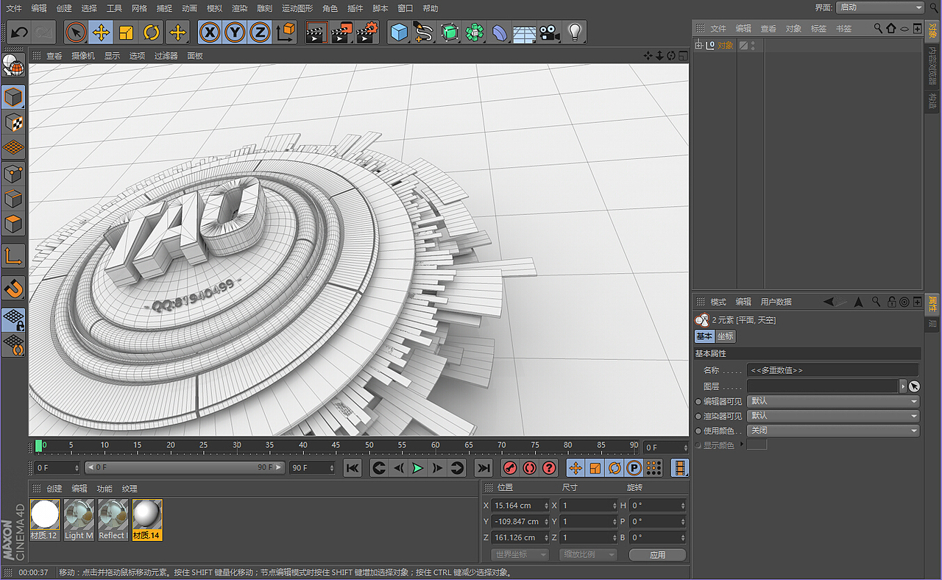Jump to the animation end

pos(484,468)
